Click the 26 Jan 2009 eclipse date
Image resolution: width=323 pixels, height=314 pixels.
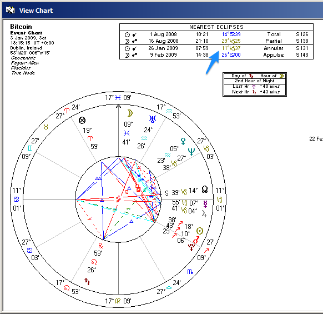point(163,48)
